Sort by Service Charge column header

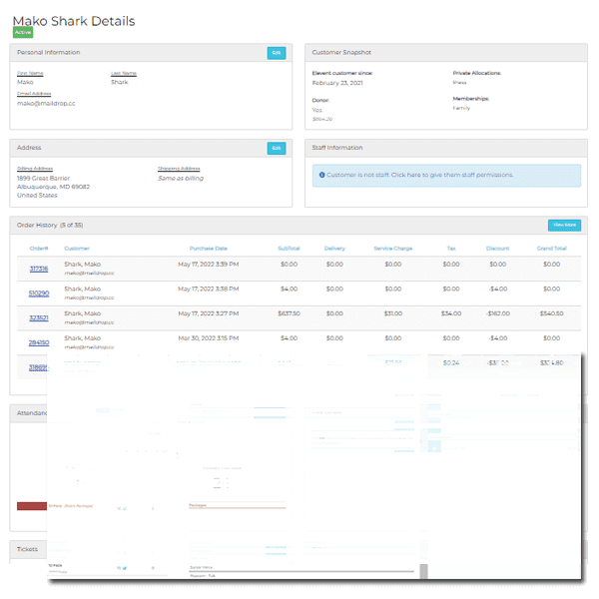point(393,249)
